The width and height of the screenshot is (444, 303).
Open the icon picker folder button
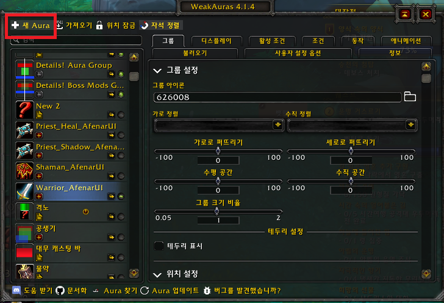pyautogui.click(x=410, y=96)
